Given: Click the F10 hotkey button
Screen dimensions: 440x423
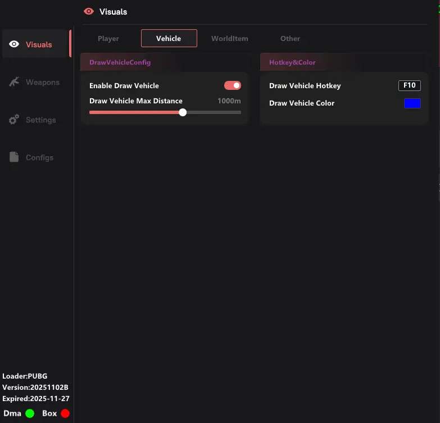Looking at the screenshot, I should coord(409,85).
